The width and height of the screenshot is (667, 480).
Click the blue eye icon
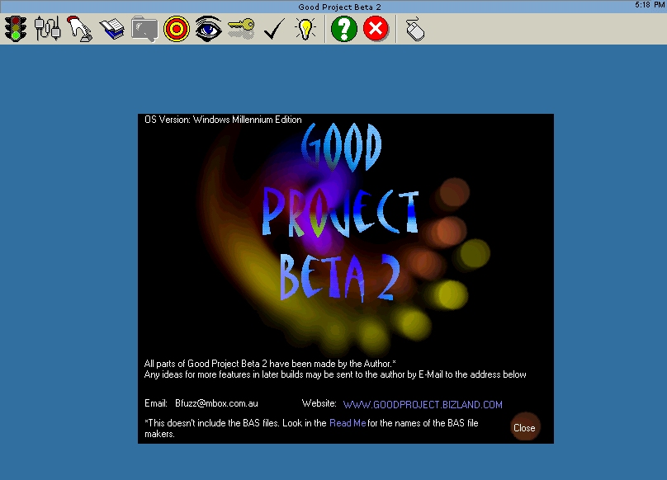pos(208,30)
